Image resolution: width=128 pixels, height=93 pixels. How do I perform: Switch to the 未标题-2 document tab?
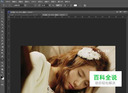click(x=54, y=15)
